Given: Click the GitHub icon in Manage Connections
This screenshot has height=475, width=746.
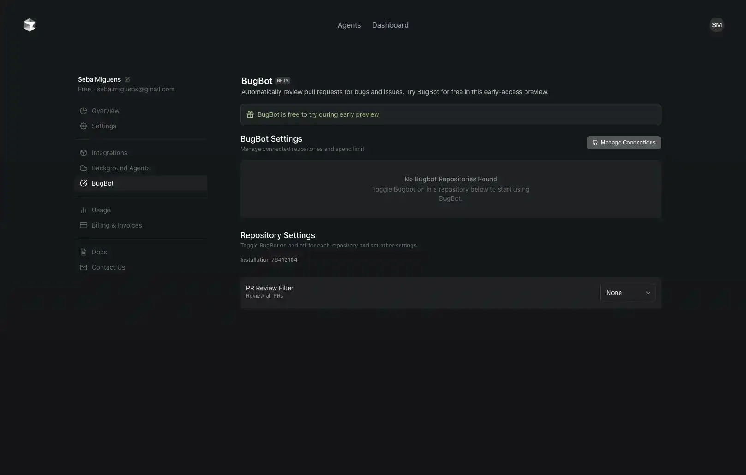Looking at the screenshot, I should coord(595,143).
